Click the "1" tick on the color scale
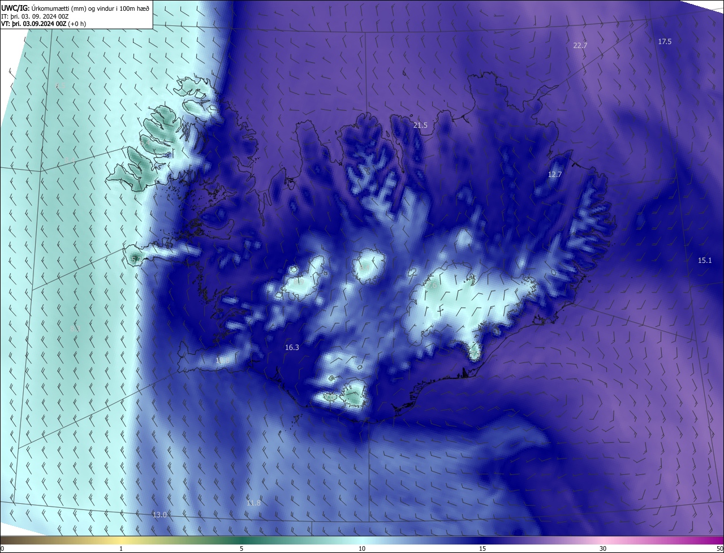 (121, 548)
